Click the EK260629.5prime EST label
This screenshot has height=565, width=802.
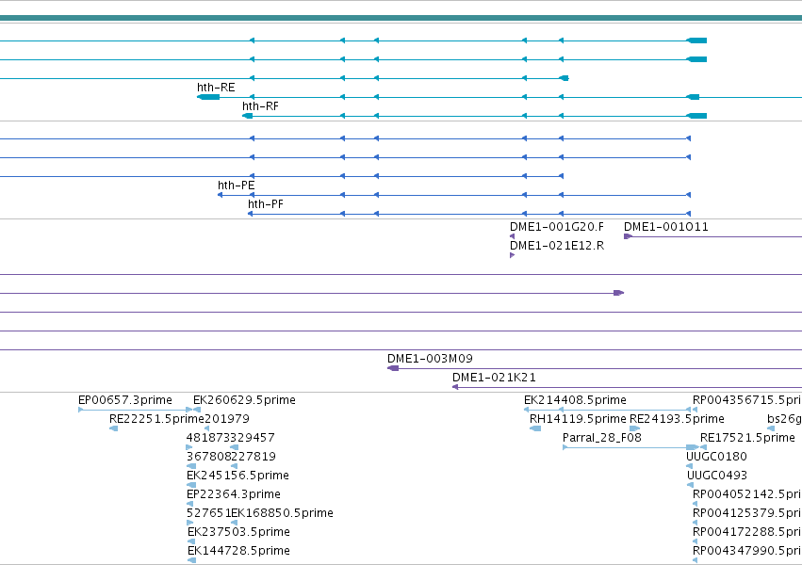[244, 400]
